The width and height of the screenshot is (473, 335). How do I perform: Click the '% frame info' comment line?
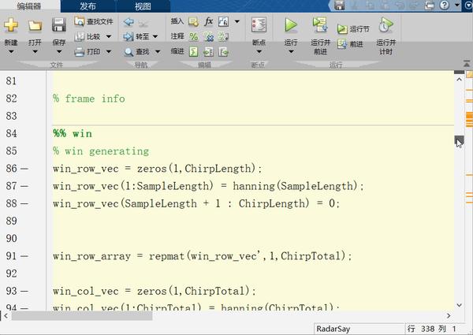(x=89, y=99)
